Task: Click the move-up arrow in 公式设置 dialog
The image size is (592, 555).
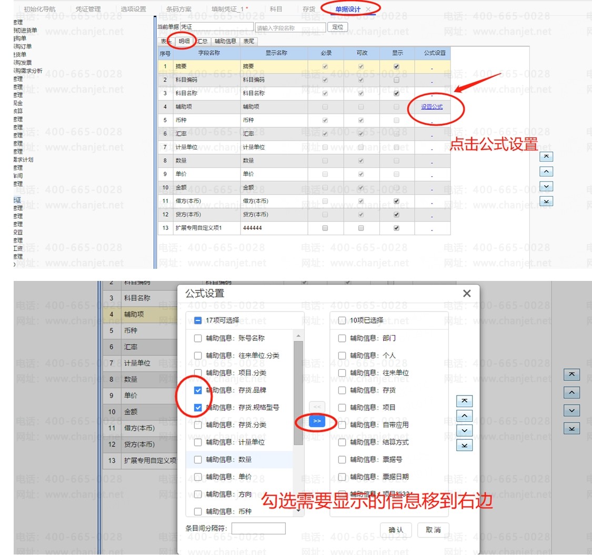Action: click(x=464, y=416)
